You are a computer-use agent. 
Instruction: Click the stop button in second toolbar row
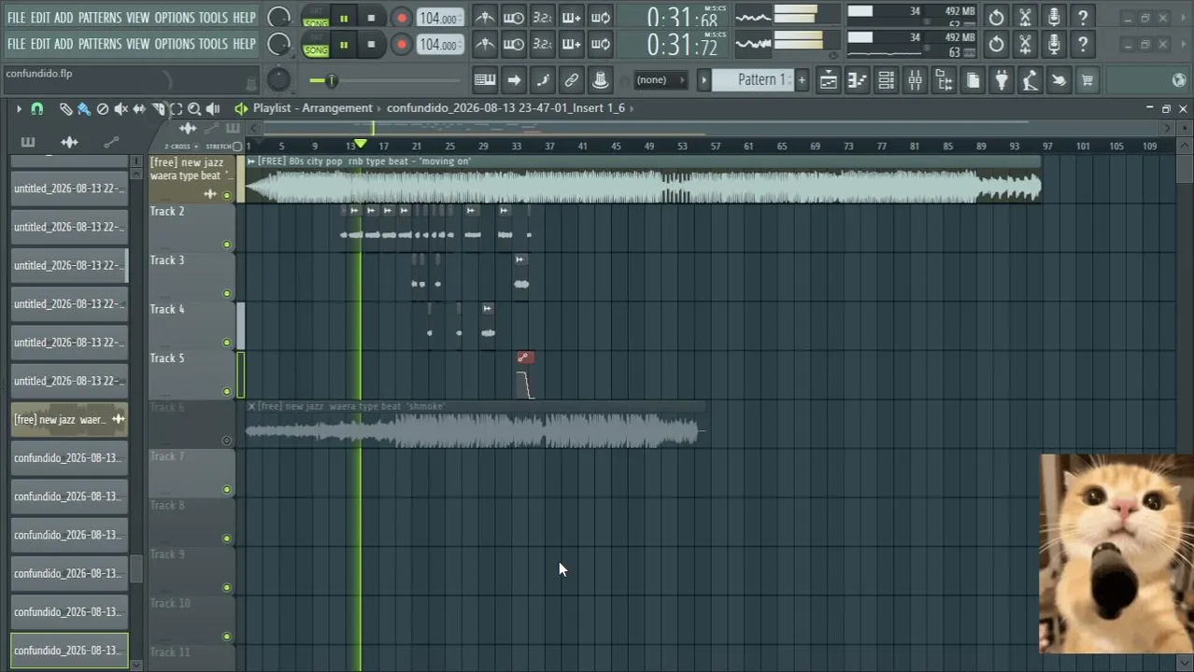371,44
